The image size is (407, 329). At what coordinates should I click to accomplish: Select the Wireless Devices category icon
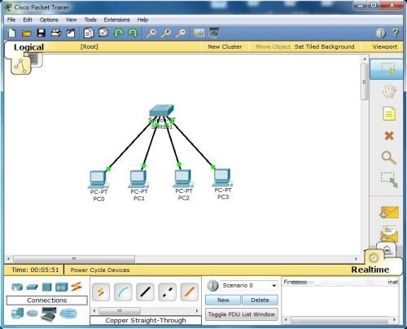[x=61, y=287]
